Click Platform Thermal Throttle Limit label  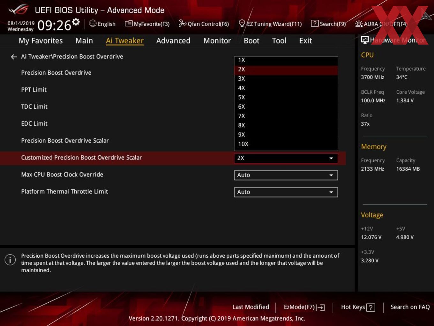pyautogui.click(x=64, y=191)
